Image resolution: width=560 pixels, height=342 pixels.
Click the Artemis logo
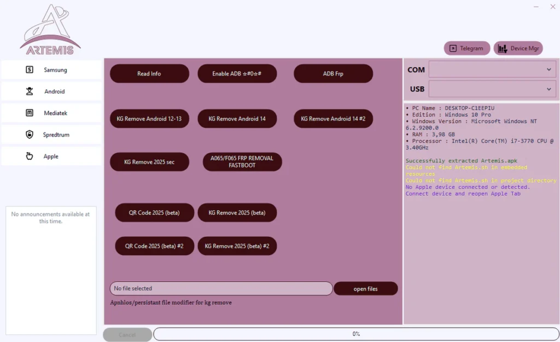point(50,30)
